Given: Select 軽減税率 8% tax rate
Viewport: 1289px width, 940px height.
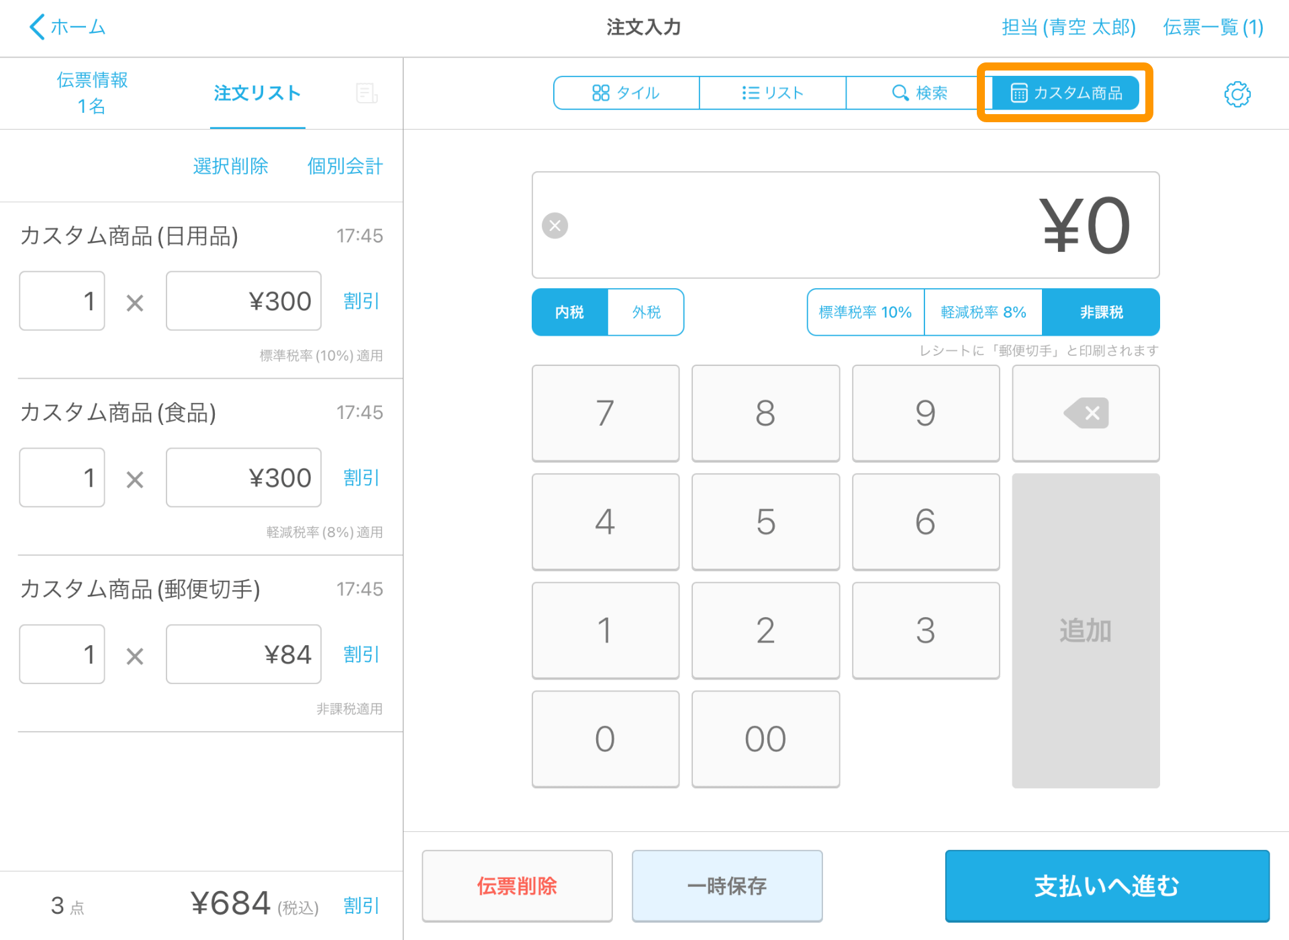Looking at the screenshot, I should [983, 312].
